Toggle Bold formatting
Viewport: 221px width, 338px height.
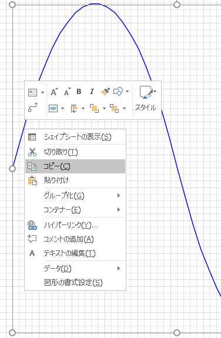tap(79, 92)
